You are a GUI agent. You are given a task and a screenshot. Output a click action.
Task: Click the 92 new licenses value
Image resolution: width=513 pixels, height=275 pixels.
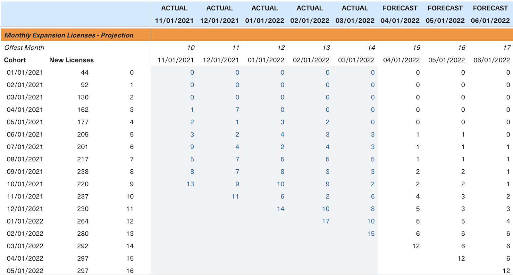[85, 85]
